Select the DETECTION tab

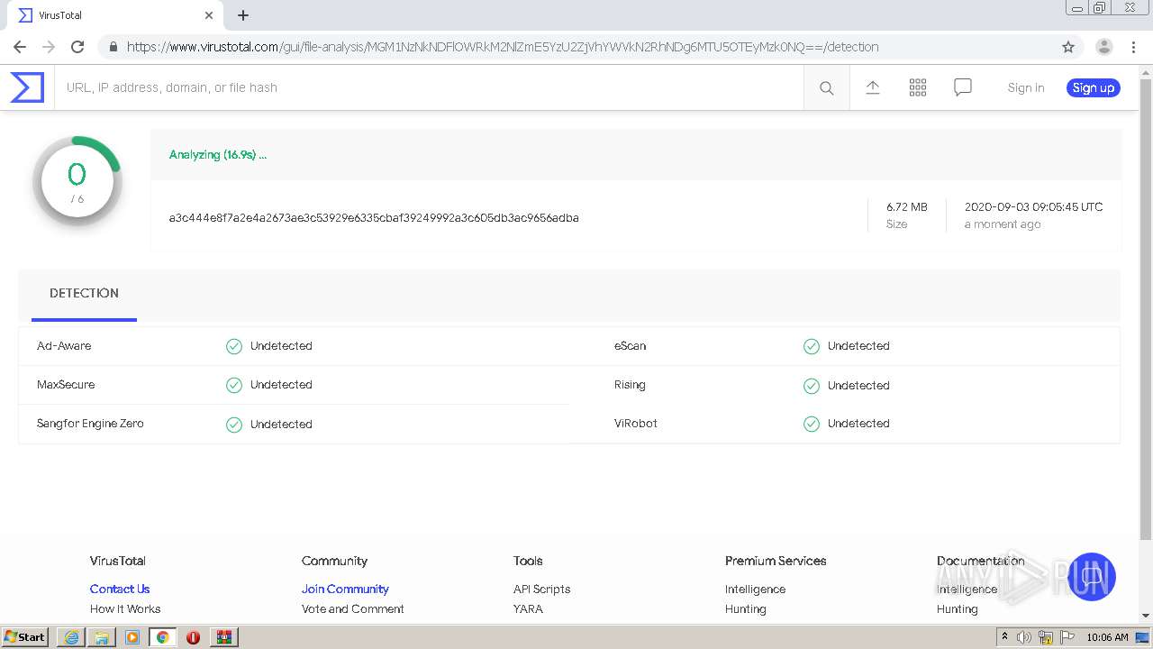[x=84, y=294]
